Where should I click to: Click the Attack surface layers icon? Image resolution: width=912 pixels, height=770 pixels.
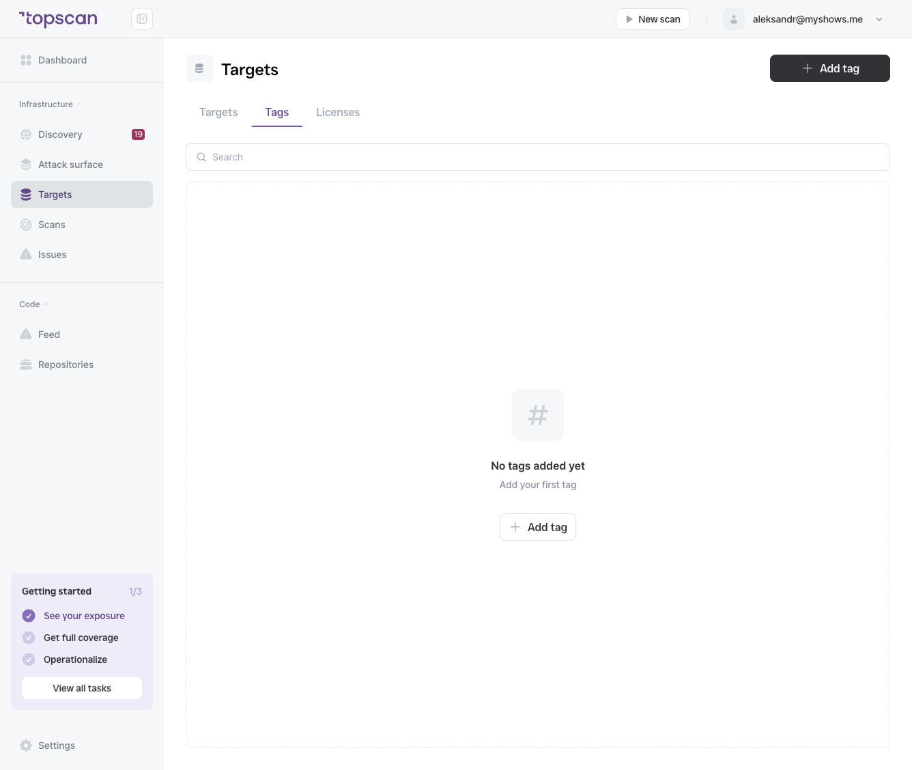point(26,165)
